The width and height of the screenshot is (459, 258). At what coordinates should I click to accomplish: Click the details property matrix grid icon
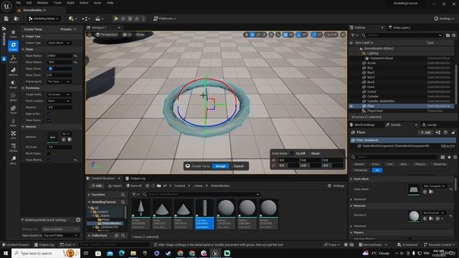pos(443,157)
